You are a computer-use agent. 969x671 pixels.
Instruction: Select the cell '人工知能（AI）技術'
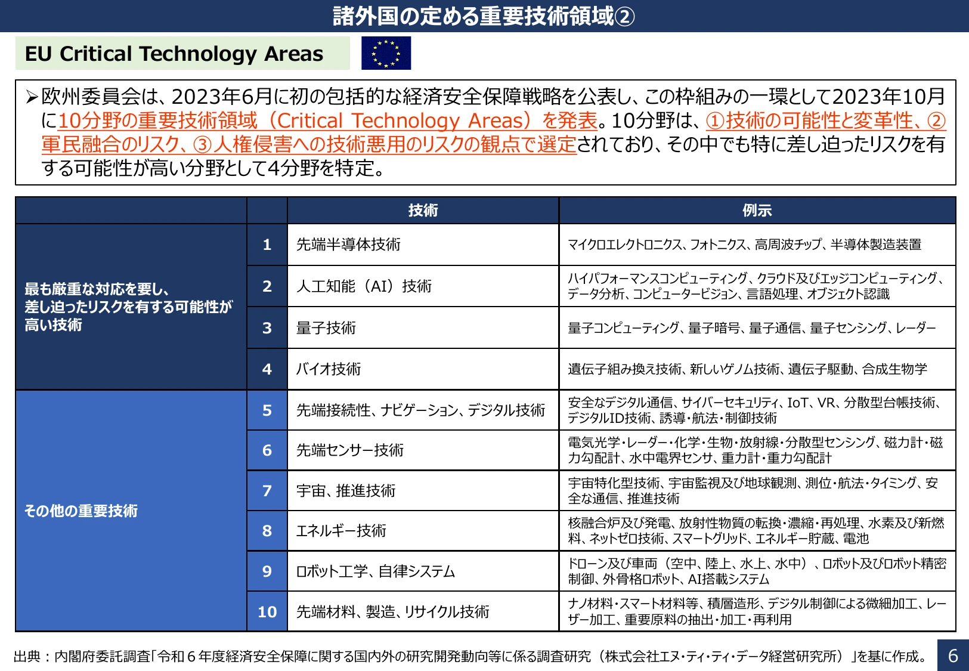(423, 286)
